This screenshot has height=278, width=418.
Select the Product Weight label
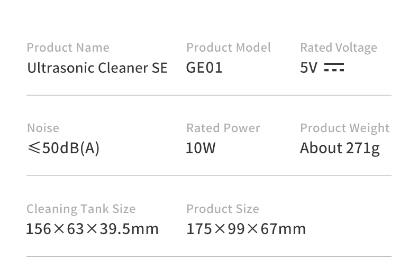pos(344,128)
